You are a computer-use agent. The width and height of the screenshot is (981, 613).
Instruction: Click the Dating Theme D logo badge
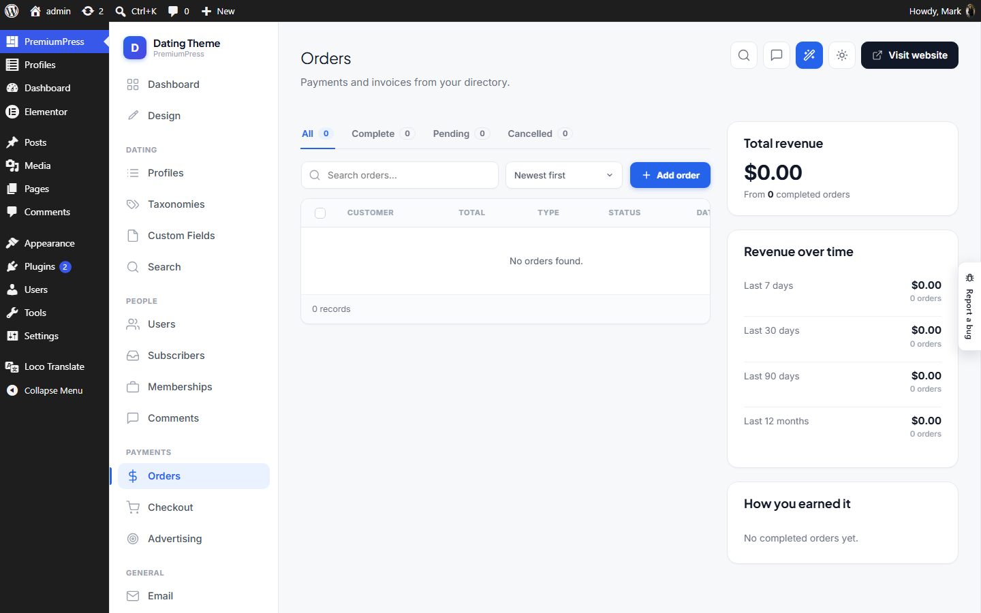click(x=135, y=48)
